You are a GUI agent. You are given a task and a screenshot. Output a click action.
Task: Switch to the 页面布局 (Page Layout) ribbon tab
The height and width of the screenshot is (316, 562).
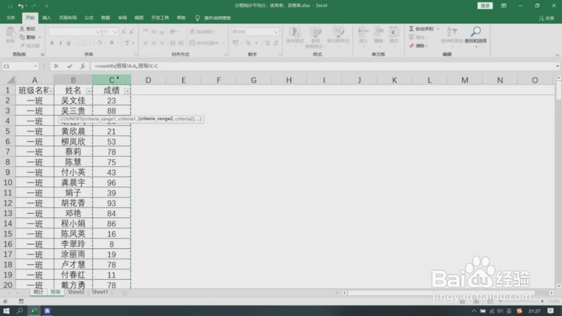point(68,18)
